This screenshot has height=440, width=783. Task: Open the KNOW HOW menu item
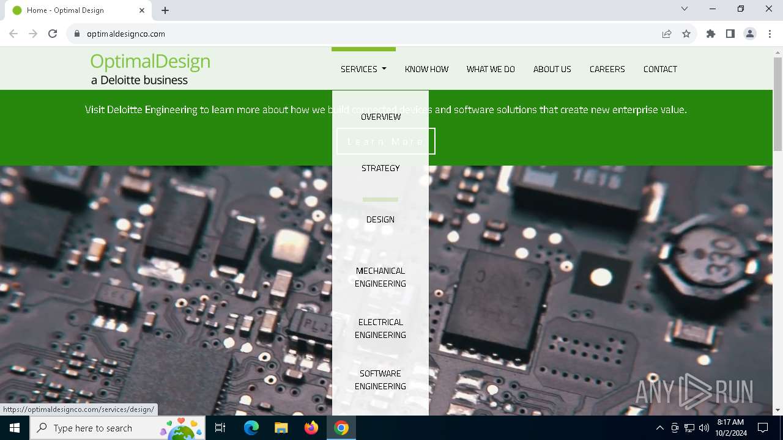click(x=426, y=69)
